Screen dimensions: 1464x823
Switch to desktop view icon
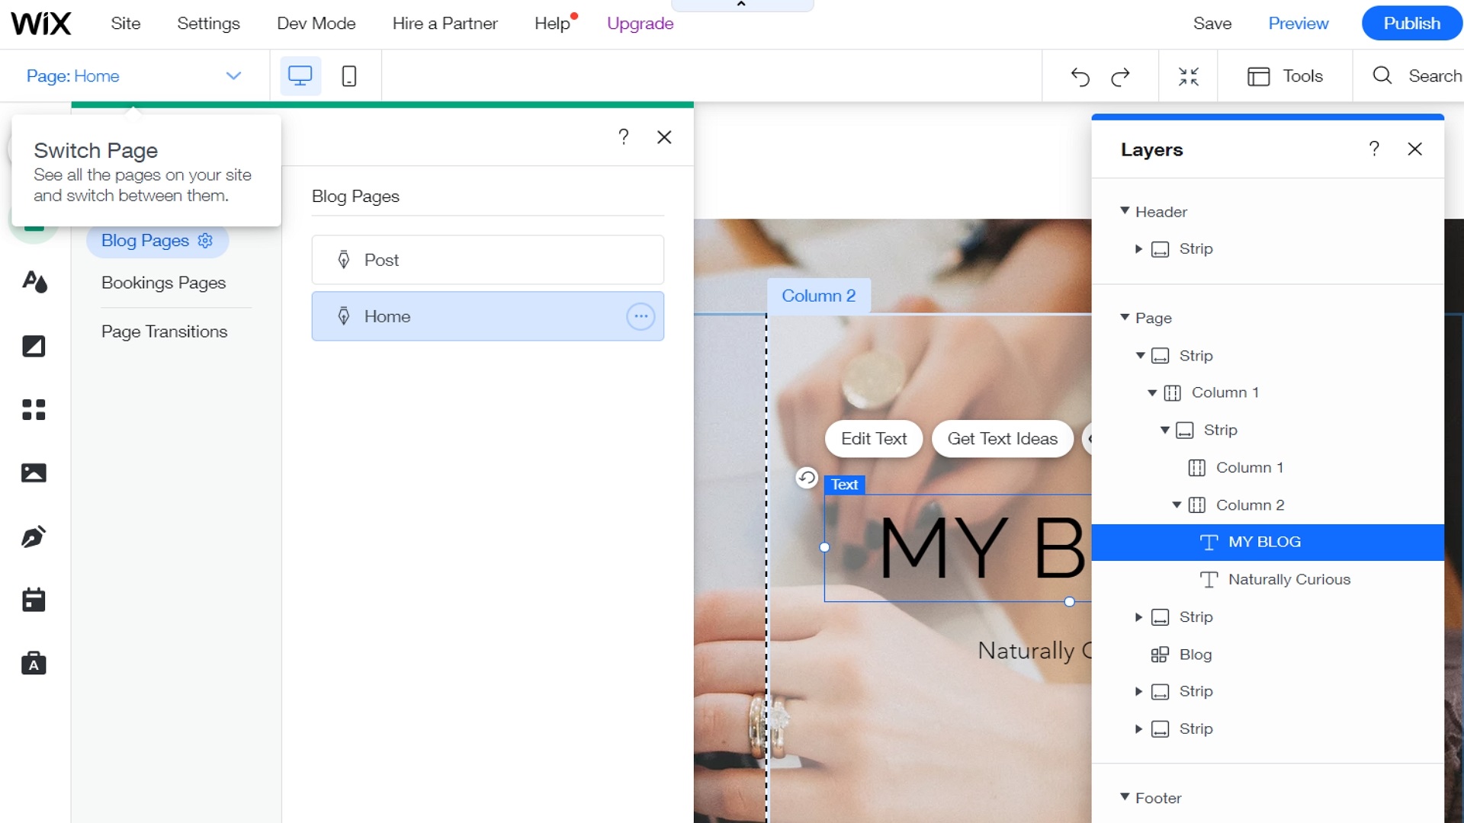(300, 76)
